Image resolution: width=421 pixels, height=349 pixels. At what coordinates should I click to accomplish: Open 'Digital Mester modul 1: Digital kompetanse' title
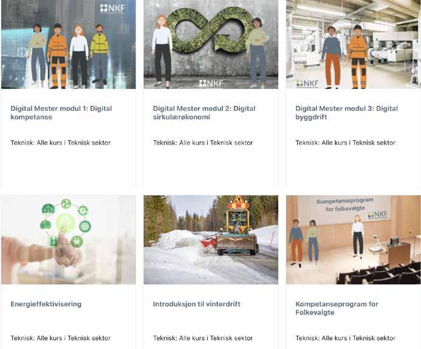click(x=61, y=112)
